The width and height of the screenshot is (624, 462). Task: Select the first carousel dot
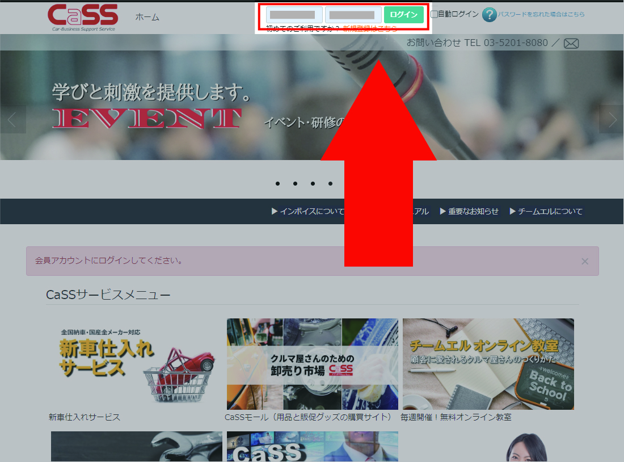click(278, 183)
